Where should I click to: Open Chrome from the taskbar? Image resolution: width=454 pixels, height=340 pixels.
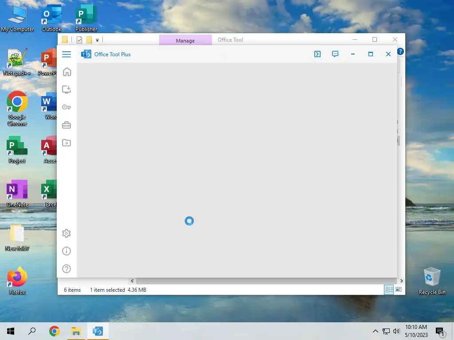coord(54,331)
